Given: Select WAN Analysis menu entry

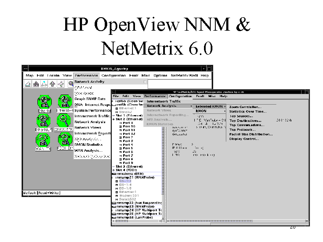Looking at the screenshot, I should [x=88, y=150].
